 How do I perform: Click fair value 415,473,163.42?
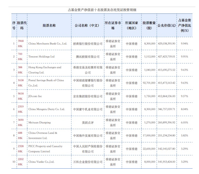[167, 83]
